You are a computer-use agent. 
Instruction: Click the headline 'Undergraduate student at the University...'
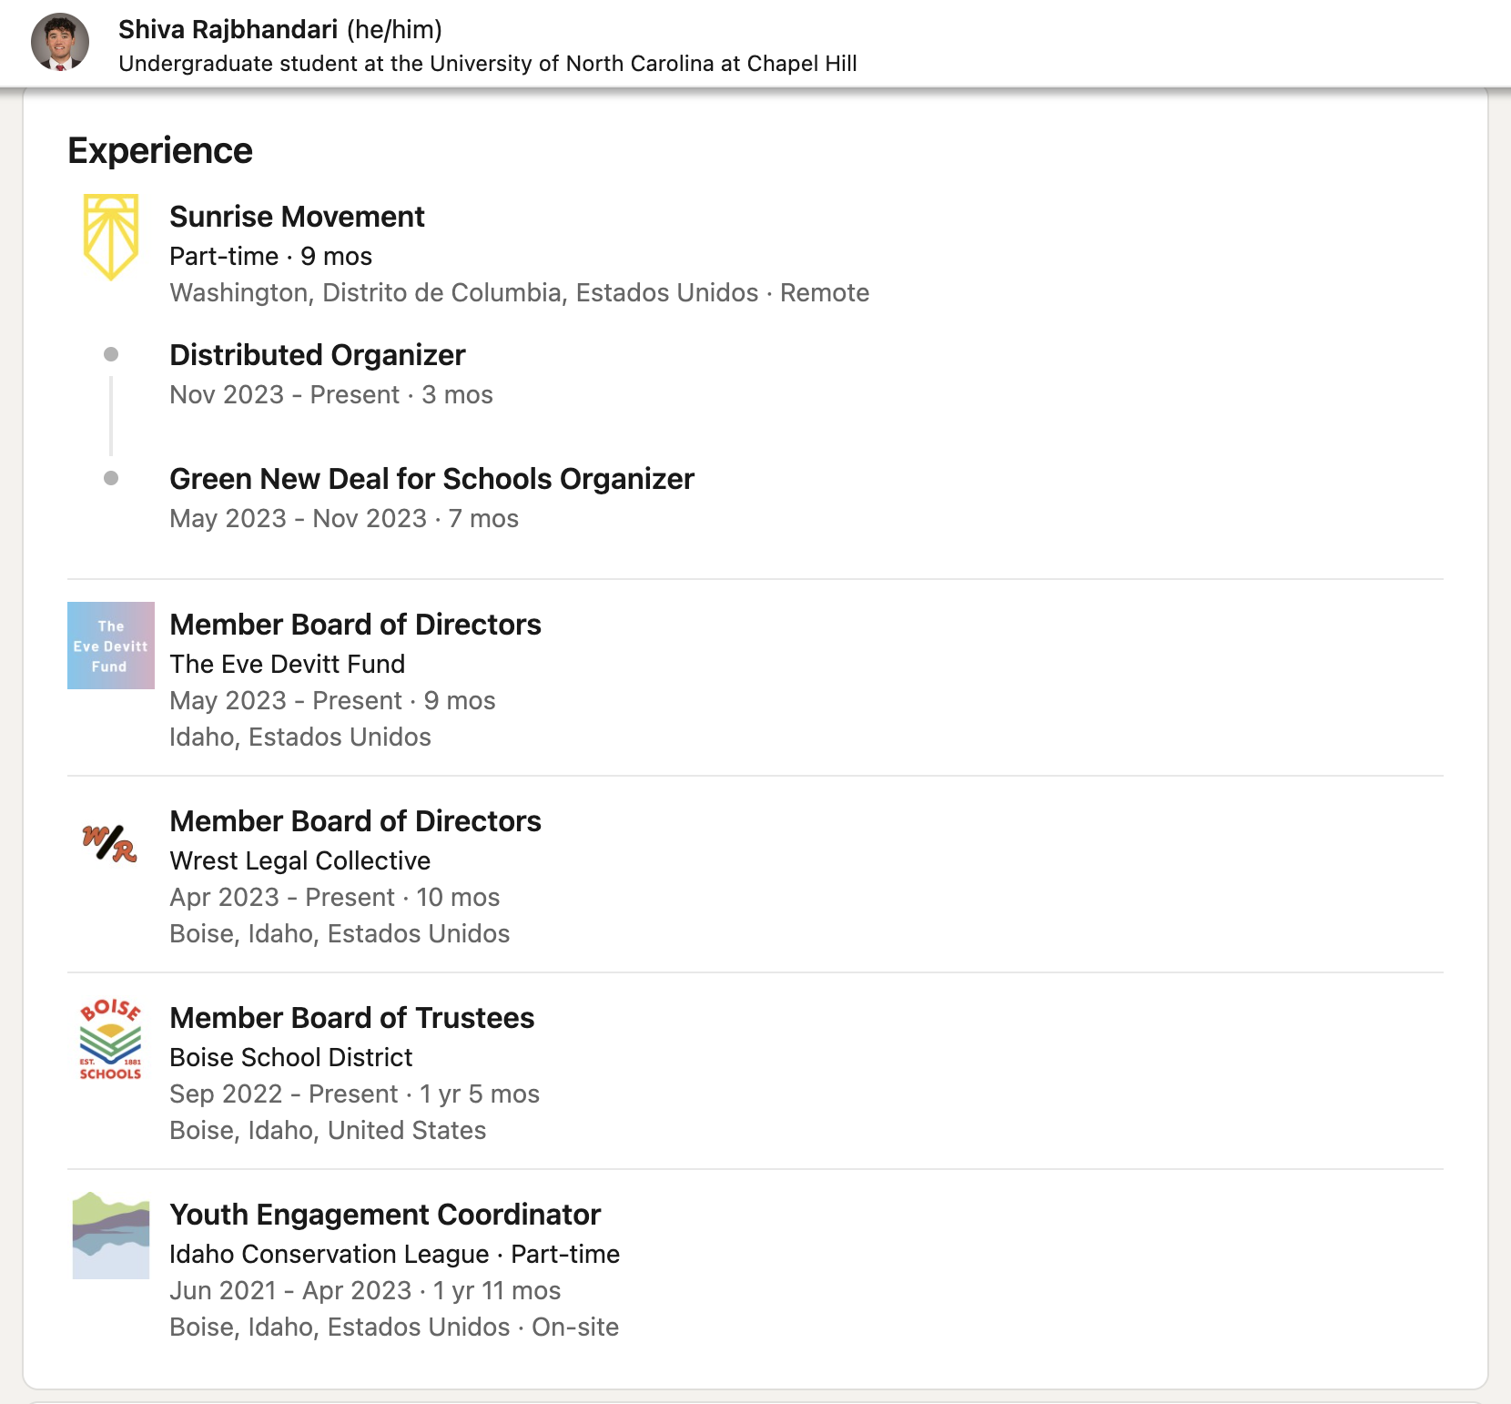pyautogui.click(x=488, y=64)
